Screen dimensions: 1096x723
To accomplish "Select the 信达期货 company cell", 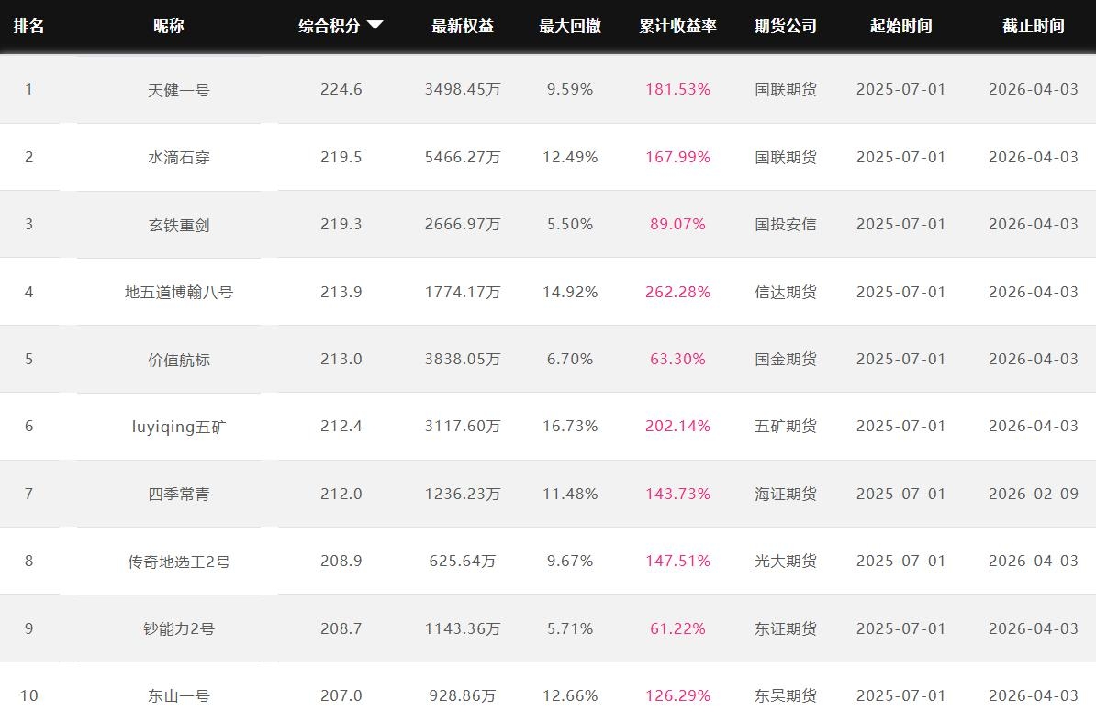I will [786, 292].
